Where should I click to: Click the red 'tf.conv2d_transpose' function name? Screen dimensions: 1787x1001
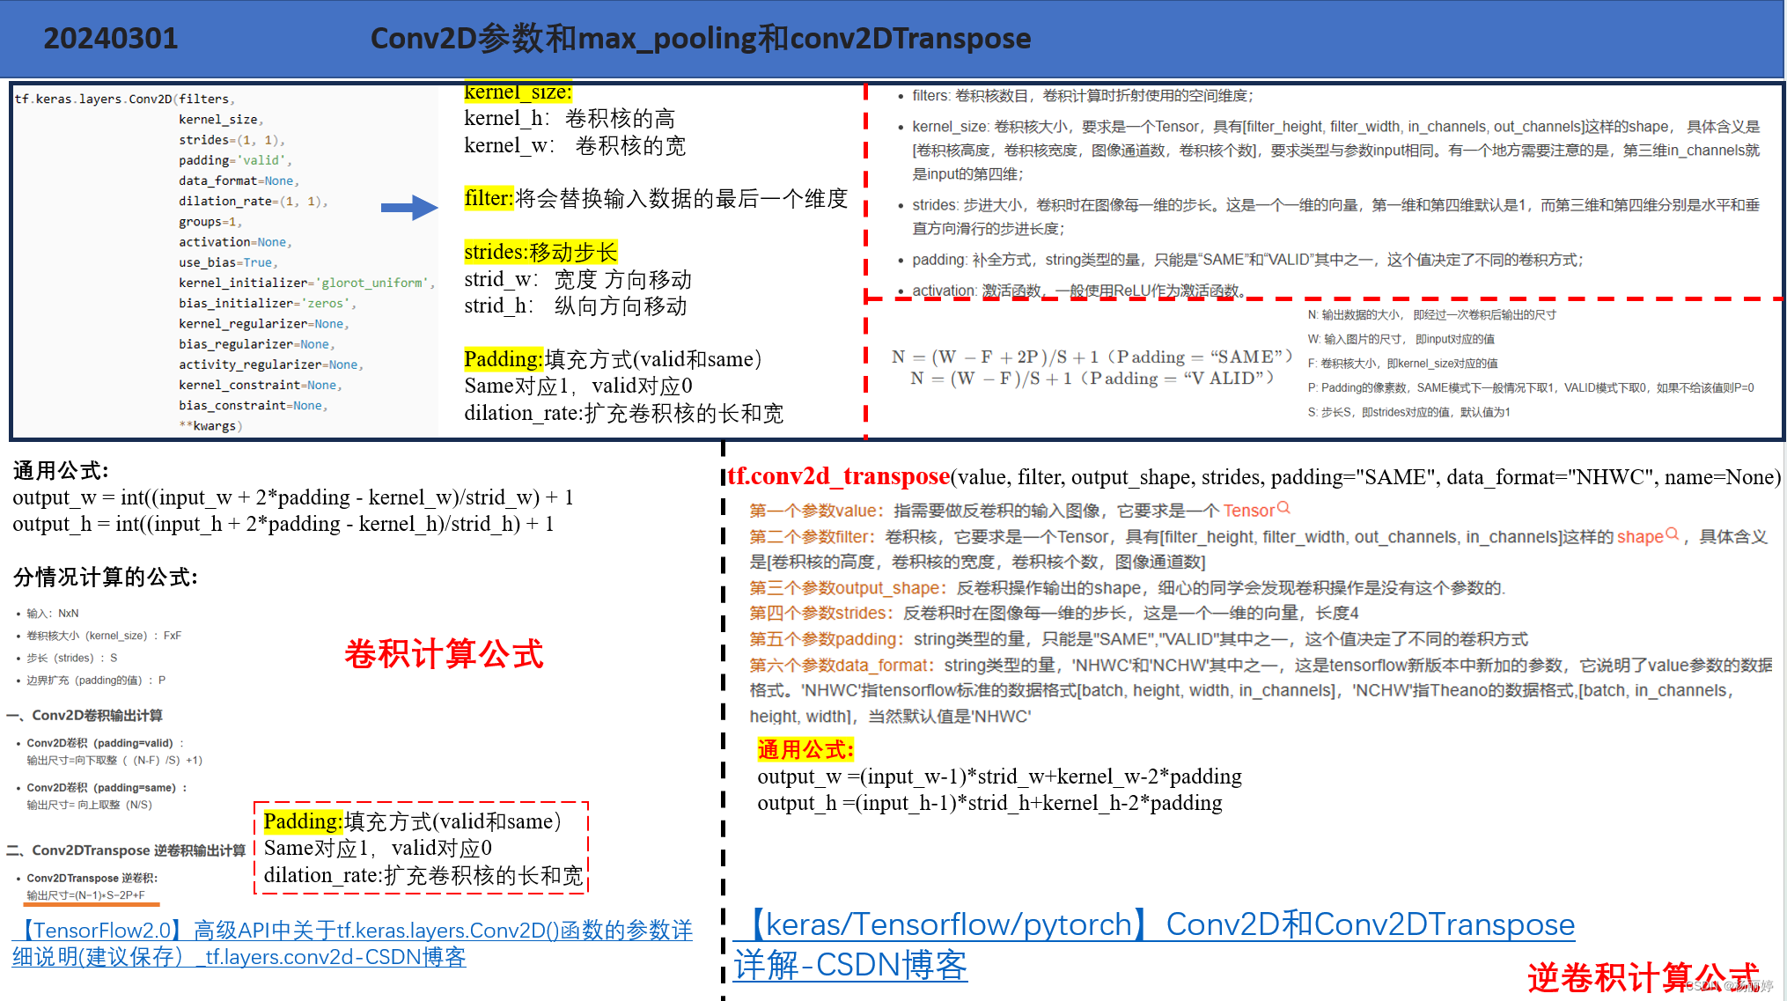tap(839, 476)
